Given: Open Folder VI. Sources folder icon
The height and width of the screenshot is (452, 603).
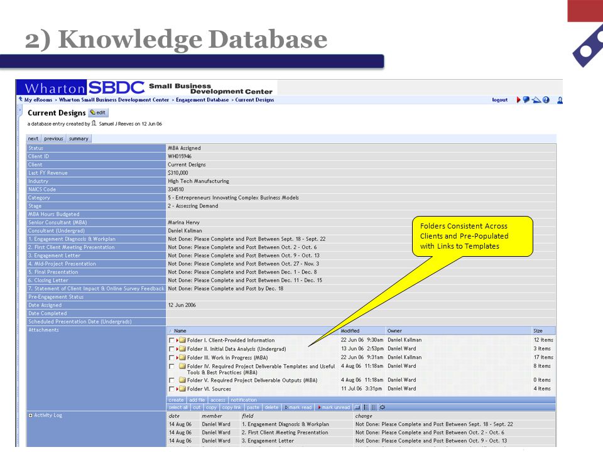Looking at the screenshot, I should (x=182, y=389).
